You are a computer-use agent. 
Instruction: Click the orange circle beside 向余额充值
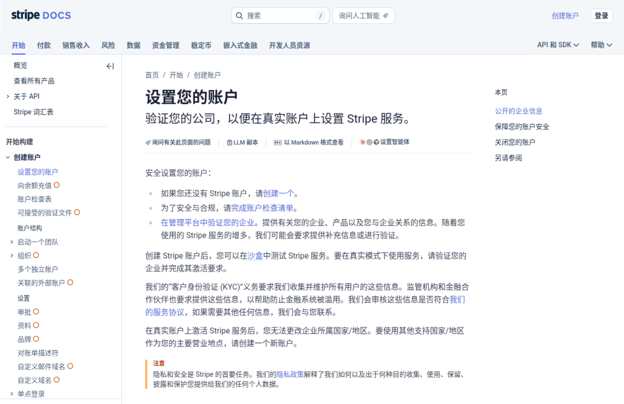tap(57, 185)
